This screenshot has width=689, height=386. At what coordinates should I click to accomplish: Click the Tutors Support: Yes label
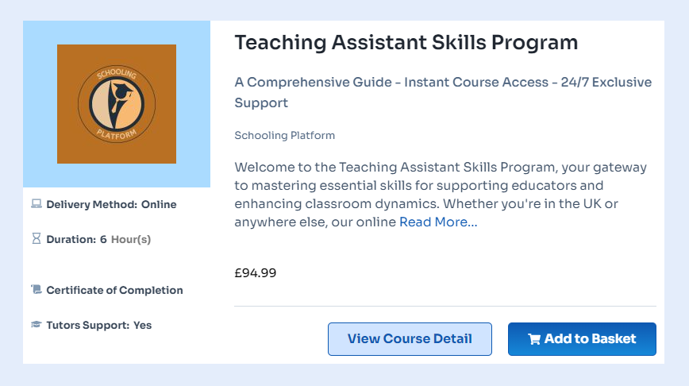pyautogui.click(x=98, y=325)
